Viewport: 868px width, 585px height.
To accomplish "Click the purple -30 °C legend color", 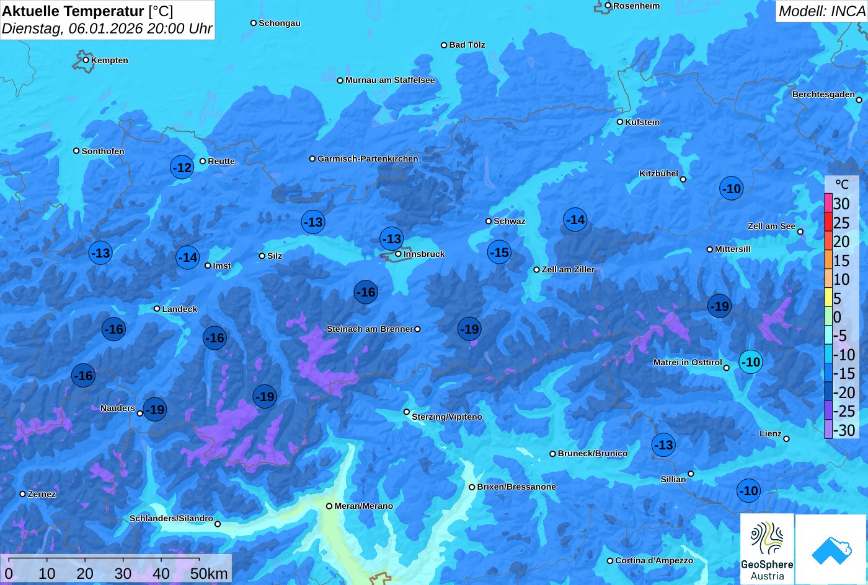I will [x=828, y=430].
